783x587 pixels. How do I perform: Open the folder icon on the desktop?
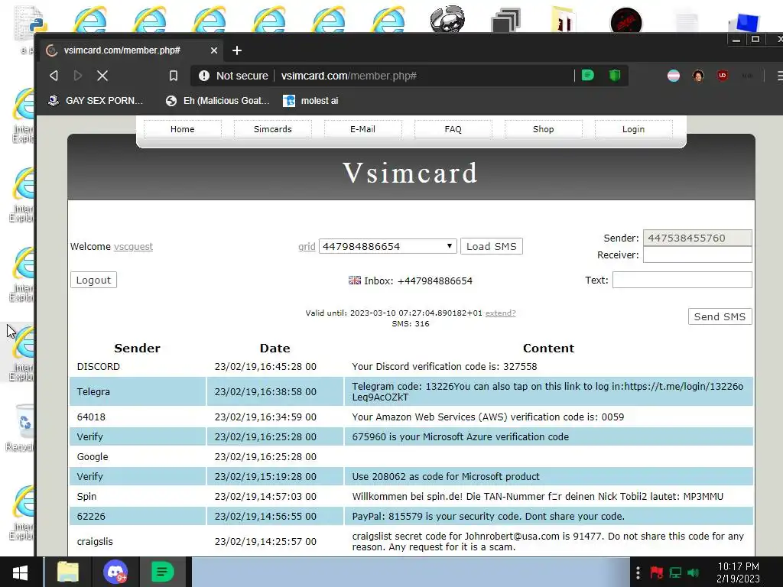pos(564,19)
